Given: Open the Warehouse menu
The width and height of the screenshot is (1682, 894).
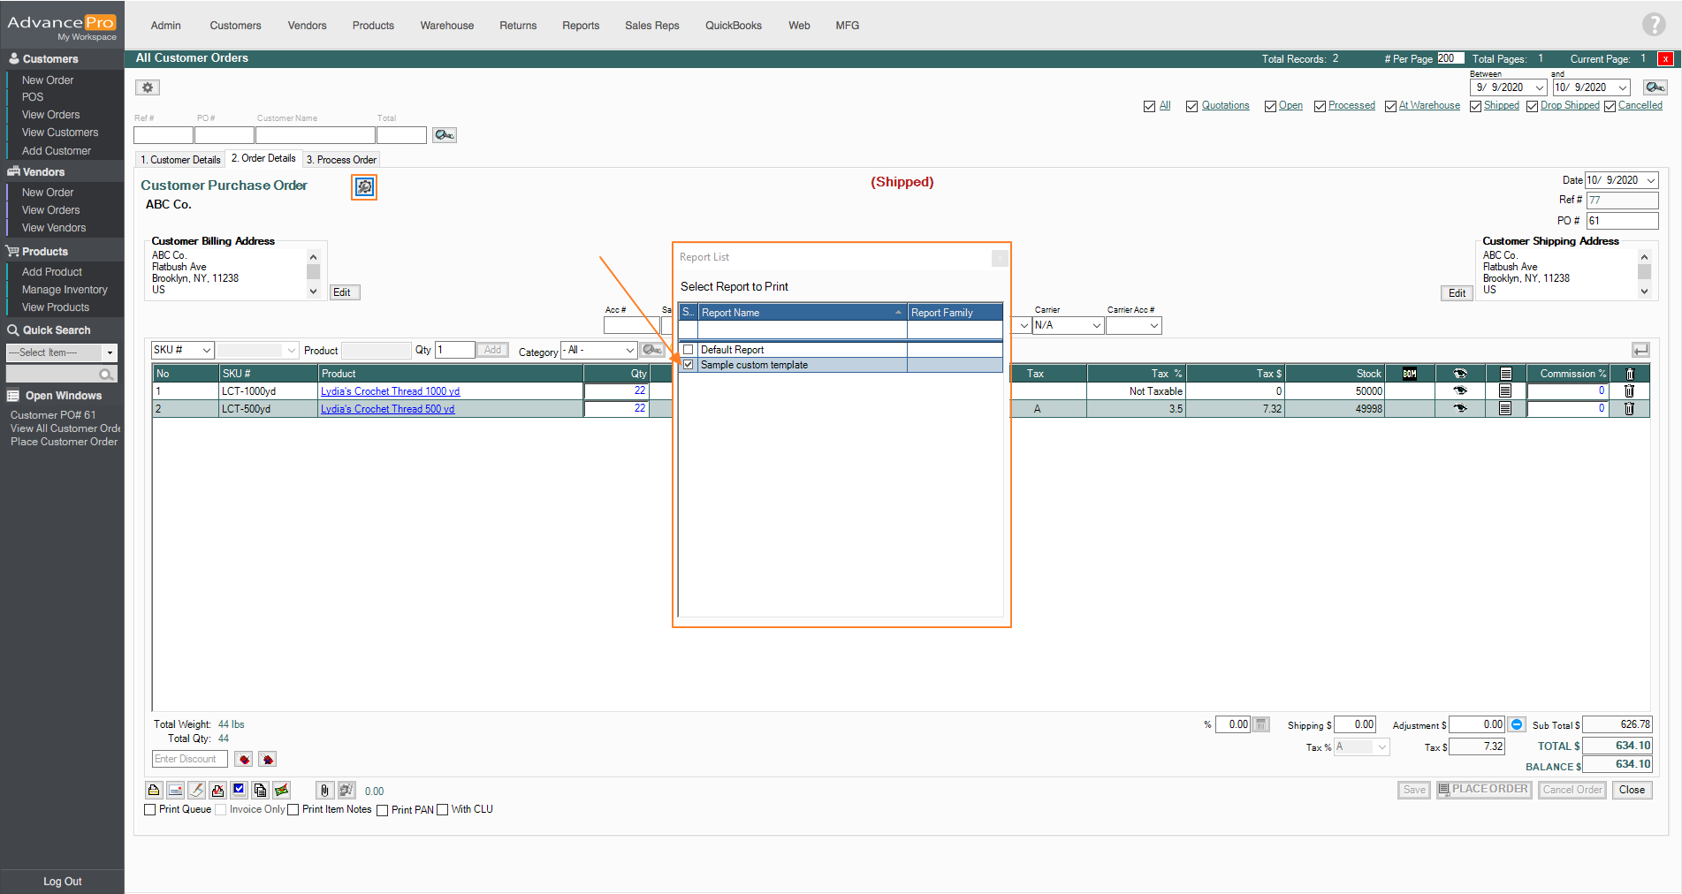Looking at the screenshot, I should coord(446,26).
